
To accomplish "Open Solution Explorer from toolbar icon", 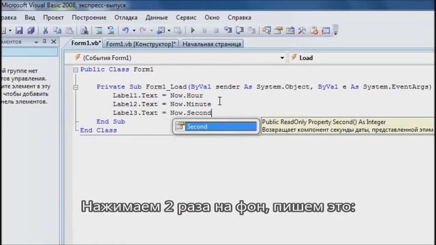I will 266,30.
